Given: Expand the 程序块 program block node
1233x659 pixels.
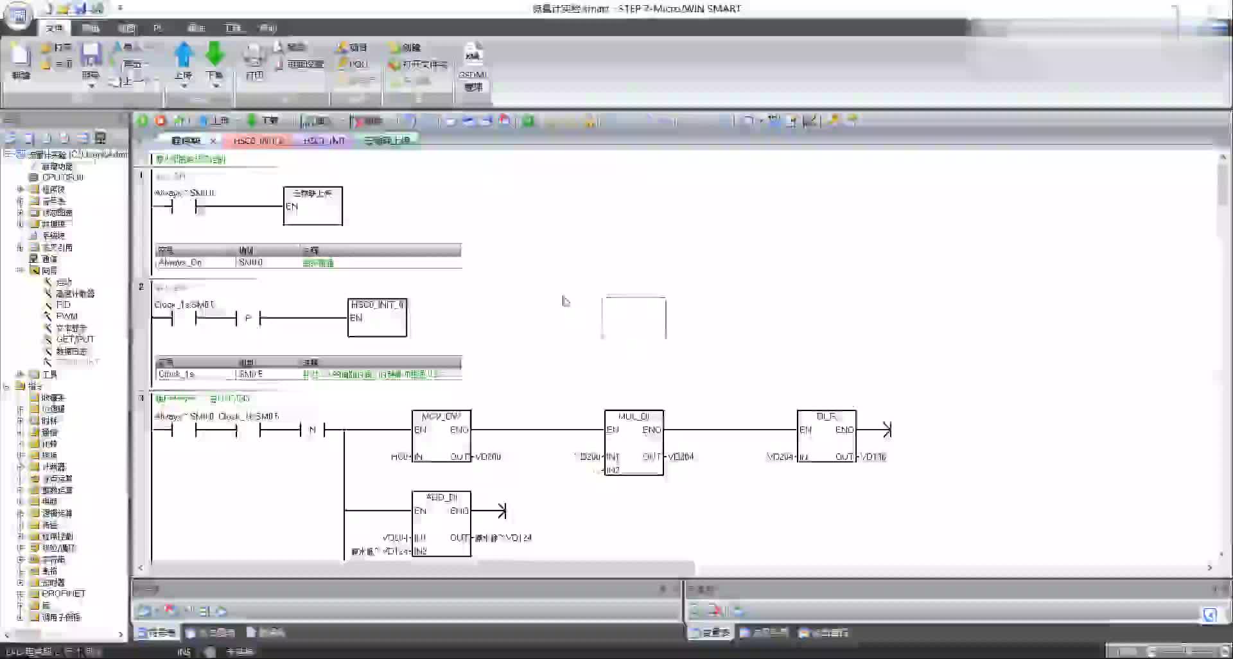Looking at the screenshot, I should coord(20,189).
